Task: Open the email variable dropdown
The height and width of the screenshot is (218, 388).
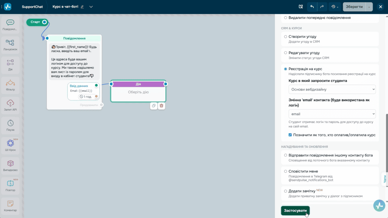Action: (x=332, y=114)
